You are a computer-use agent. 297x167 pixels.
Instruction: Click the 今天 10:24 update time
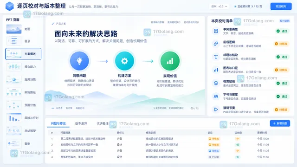point(263,139)
